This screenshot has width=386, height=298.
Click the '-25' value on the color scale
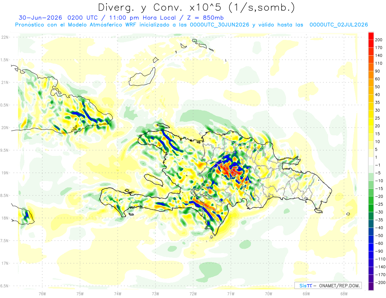[379, 204]
